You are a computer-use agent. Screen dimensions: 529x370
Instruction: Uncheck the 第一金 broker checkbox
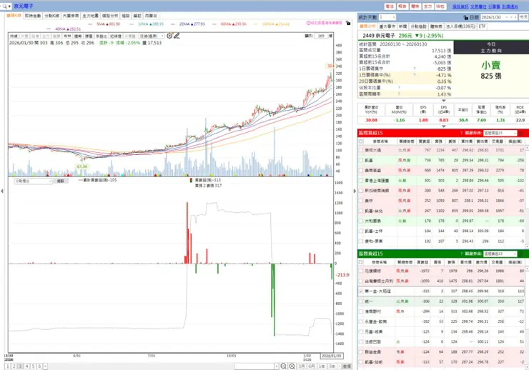[x=361, y=291]
